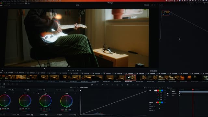Toggle Soft Clip blue channel

162,102
